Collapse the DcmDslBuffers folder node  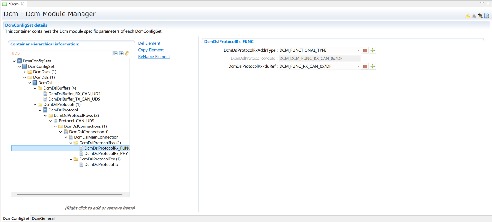[35, 88]
